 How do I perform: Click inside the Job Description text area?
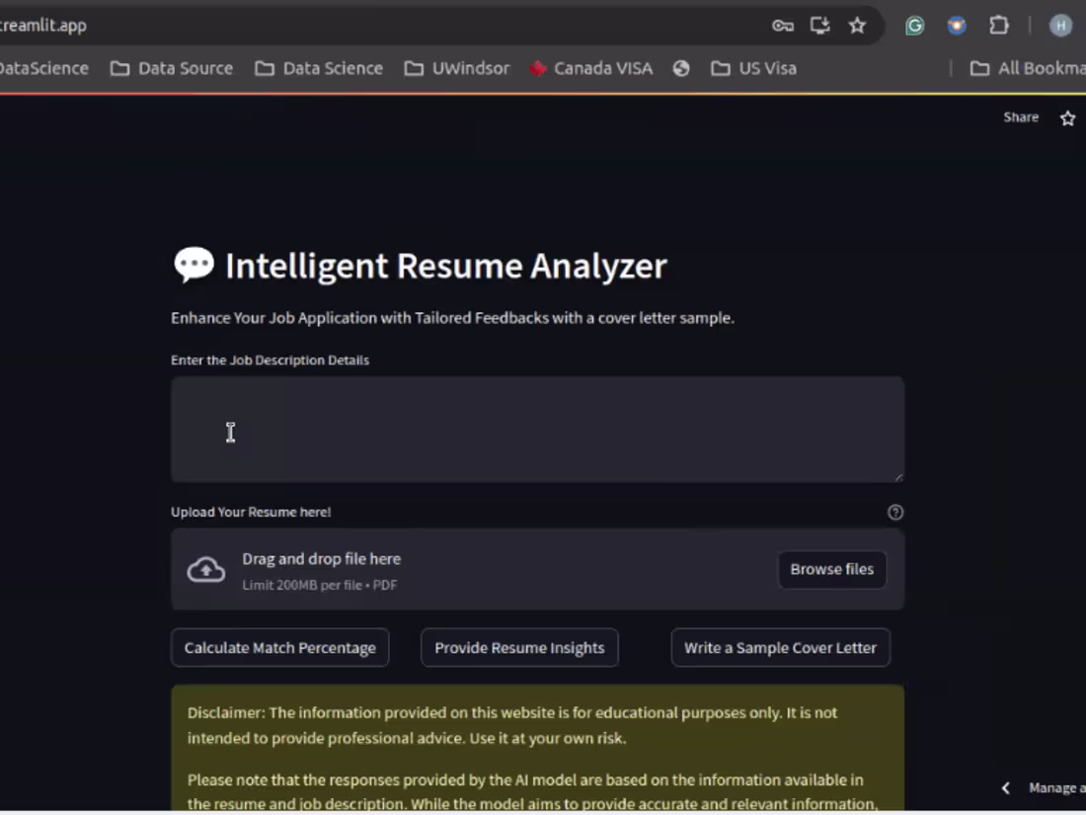(537, 428)
